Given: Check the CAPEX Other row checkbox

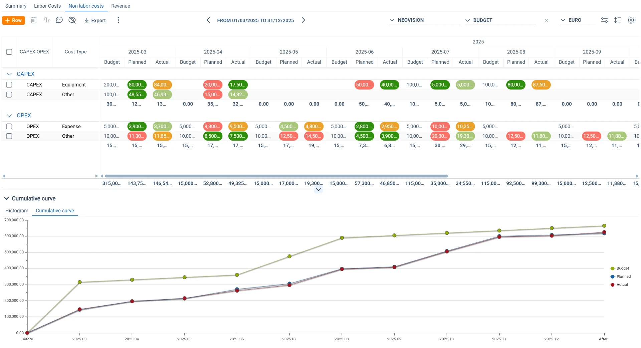Looking at the screenshot, I should (9, 95).
